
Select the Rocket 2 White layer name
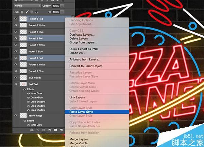[x=37, y=45]
